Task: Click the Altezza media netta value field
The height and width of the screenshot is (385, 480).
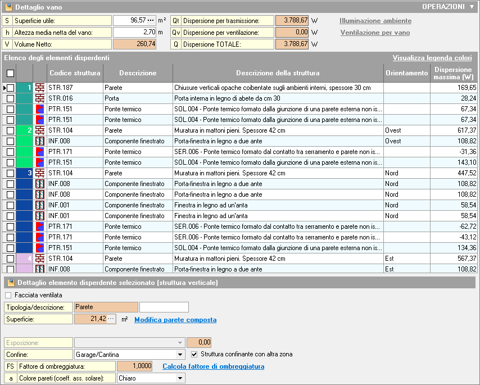Action: click(x=134, y=32)
